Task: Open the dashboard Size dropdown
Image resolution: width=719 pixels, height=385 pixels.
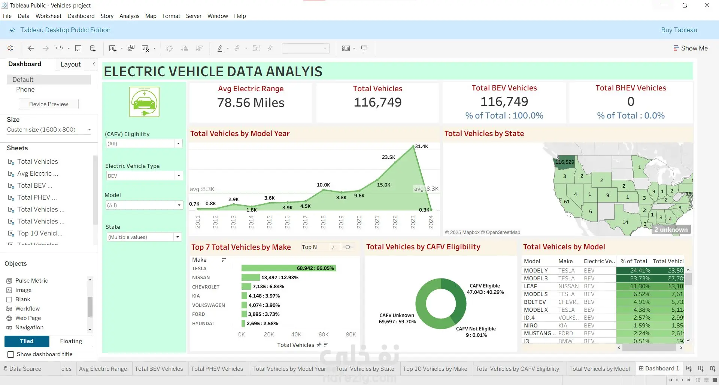Action: [49, 130]
